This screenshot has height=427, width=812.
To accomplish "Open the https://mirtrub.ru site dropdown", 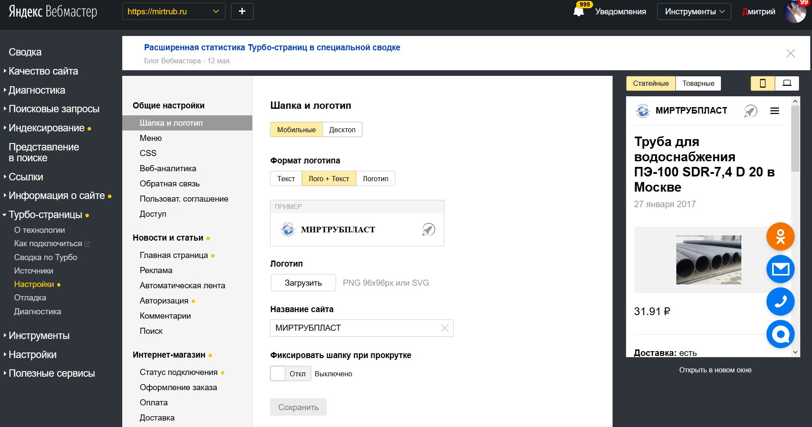I will coord(173,12).
